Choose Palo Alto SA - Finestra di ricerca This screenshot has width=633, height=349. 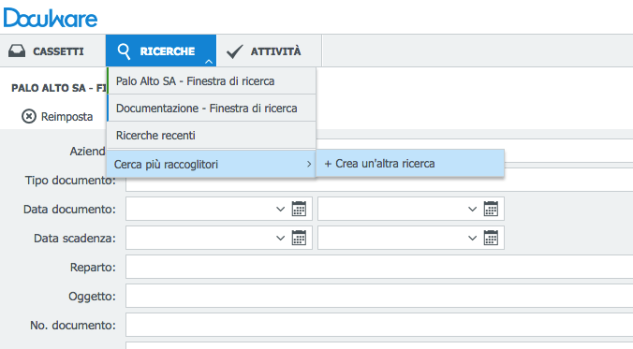tap(212, 81)
